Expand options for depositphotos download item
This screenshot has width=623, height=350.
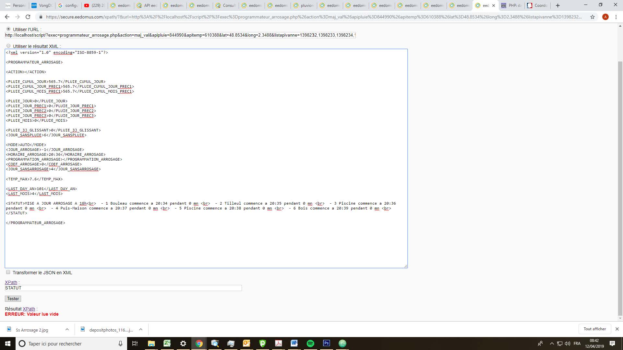click(141, 330)
